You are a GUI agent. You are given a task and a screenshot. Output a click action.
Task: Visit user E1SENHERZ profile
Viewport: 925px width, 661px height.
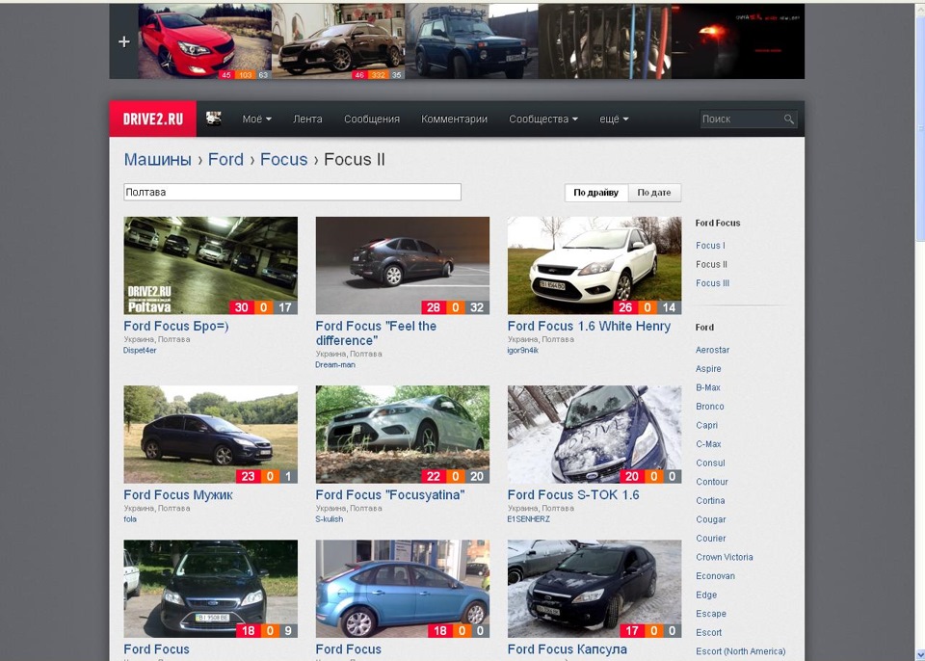tap(529, 519)
